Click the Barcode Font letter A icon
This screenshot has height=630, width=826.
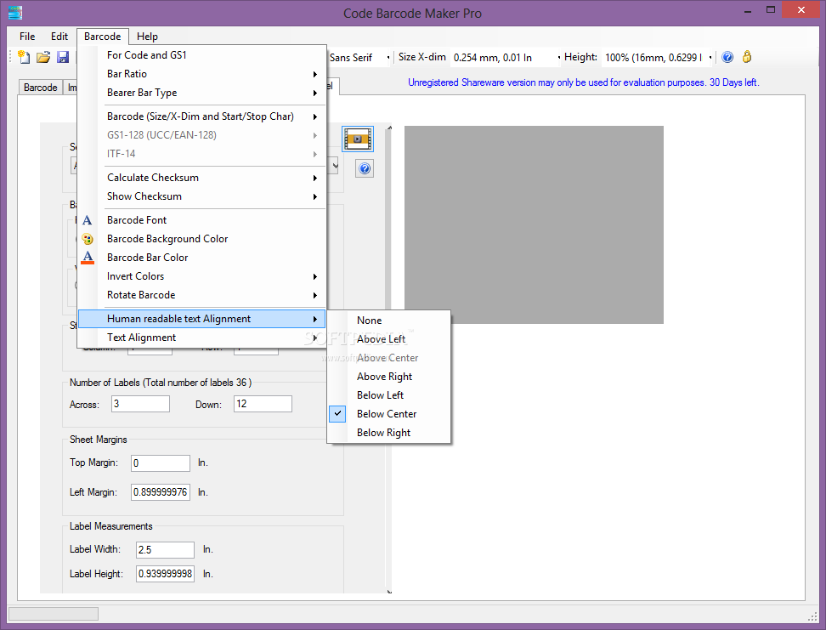tap(88, 220)
